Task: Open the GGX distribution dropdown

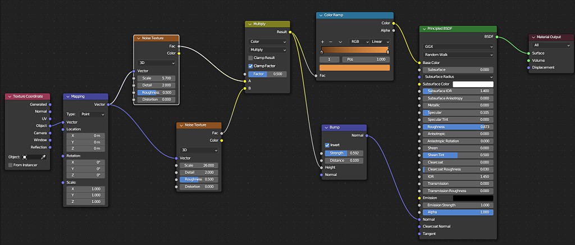Action: (458, 47)
